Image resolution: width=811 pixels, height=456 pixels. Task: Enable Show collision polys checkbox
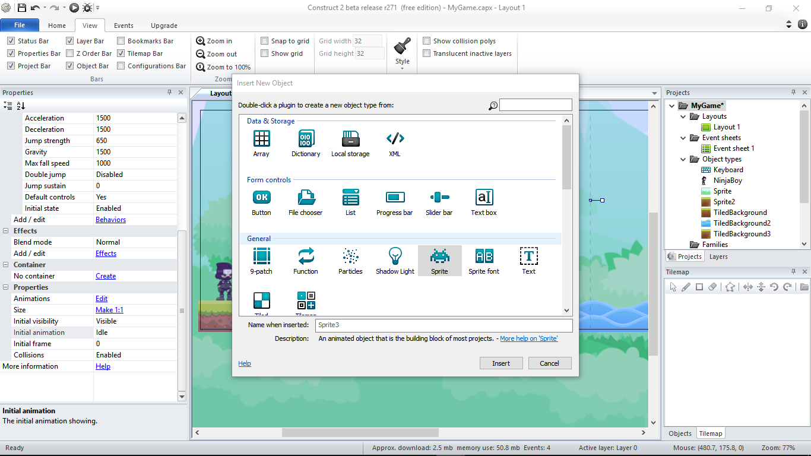[427, 41]
